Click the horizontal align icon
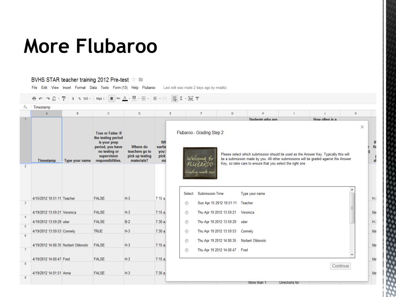This screenshot has height=297, width=396. (155, 99)
